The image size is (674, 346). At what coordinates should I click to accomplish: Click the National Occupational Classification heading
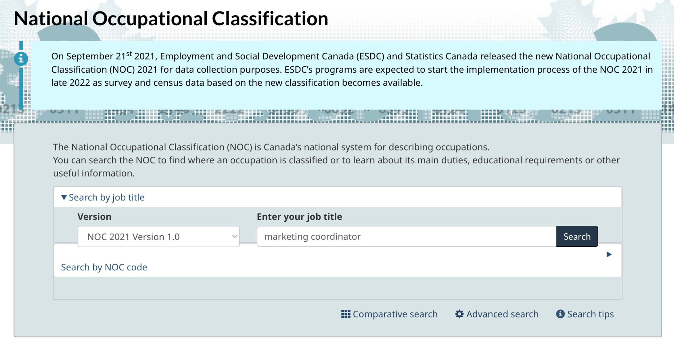[171, 19]
